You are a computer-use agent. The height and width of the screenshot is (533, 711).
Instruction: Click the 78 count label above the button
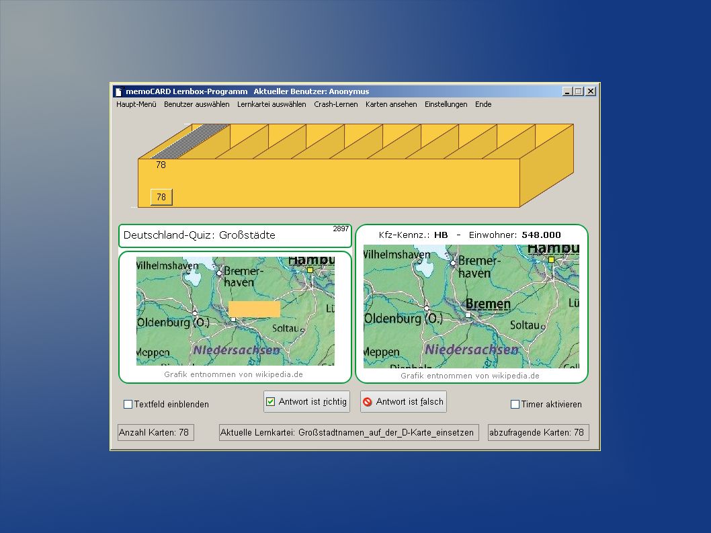coord(161,165)
